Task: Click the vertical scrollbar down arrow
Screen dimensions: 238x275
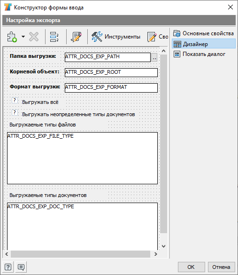Action: (163, 246)
